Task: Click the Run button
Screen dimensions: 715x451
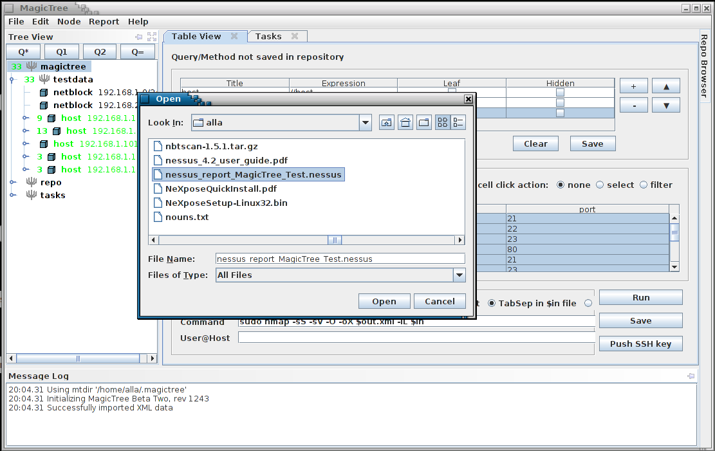Action: coord(641,297)
